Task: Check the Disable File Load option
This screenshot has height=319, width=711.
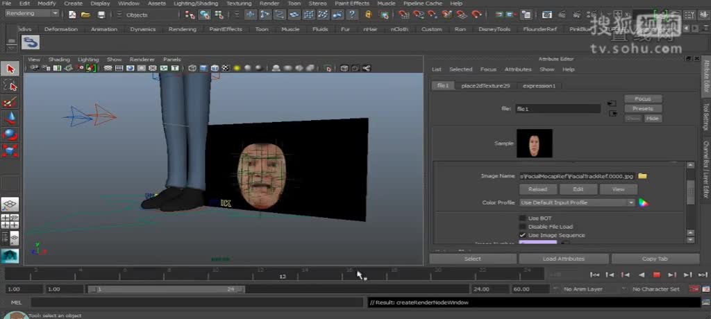Action: pos(522,227)
